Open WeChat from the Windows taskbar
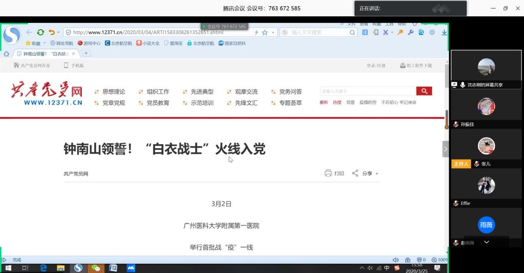This screenshot has height=273, width=524. 95,268
